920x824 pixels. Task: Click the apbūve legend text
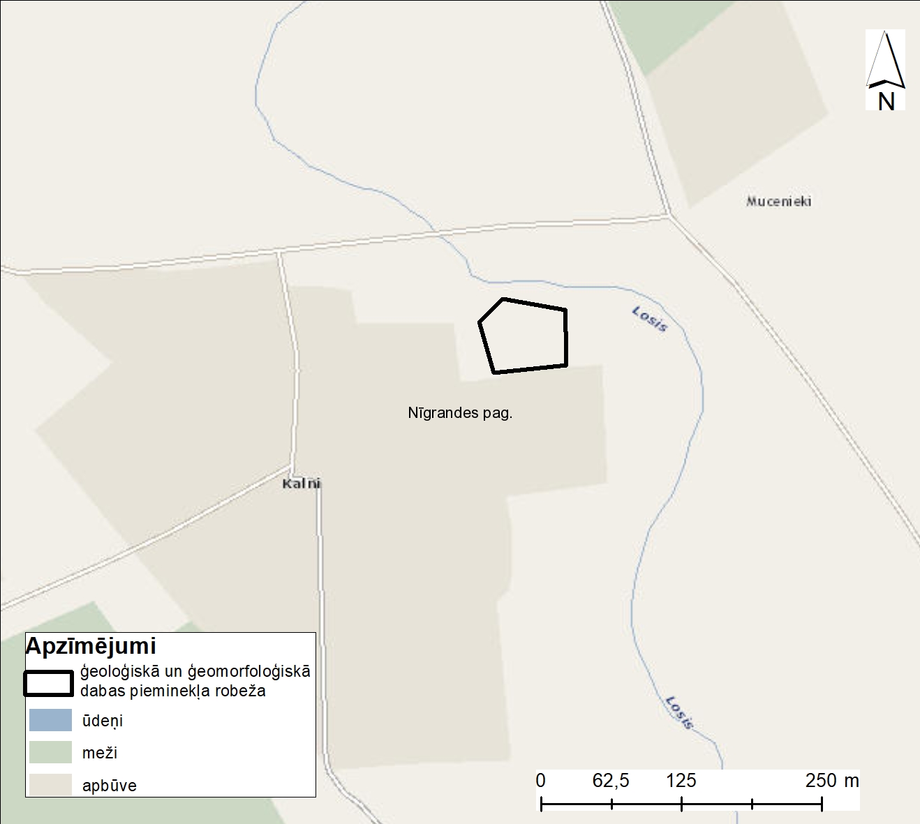[x=110, y=786]
